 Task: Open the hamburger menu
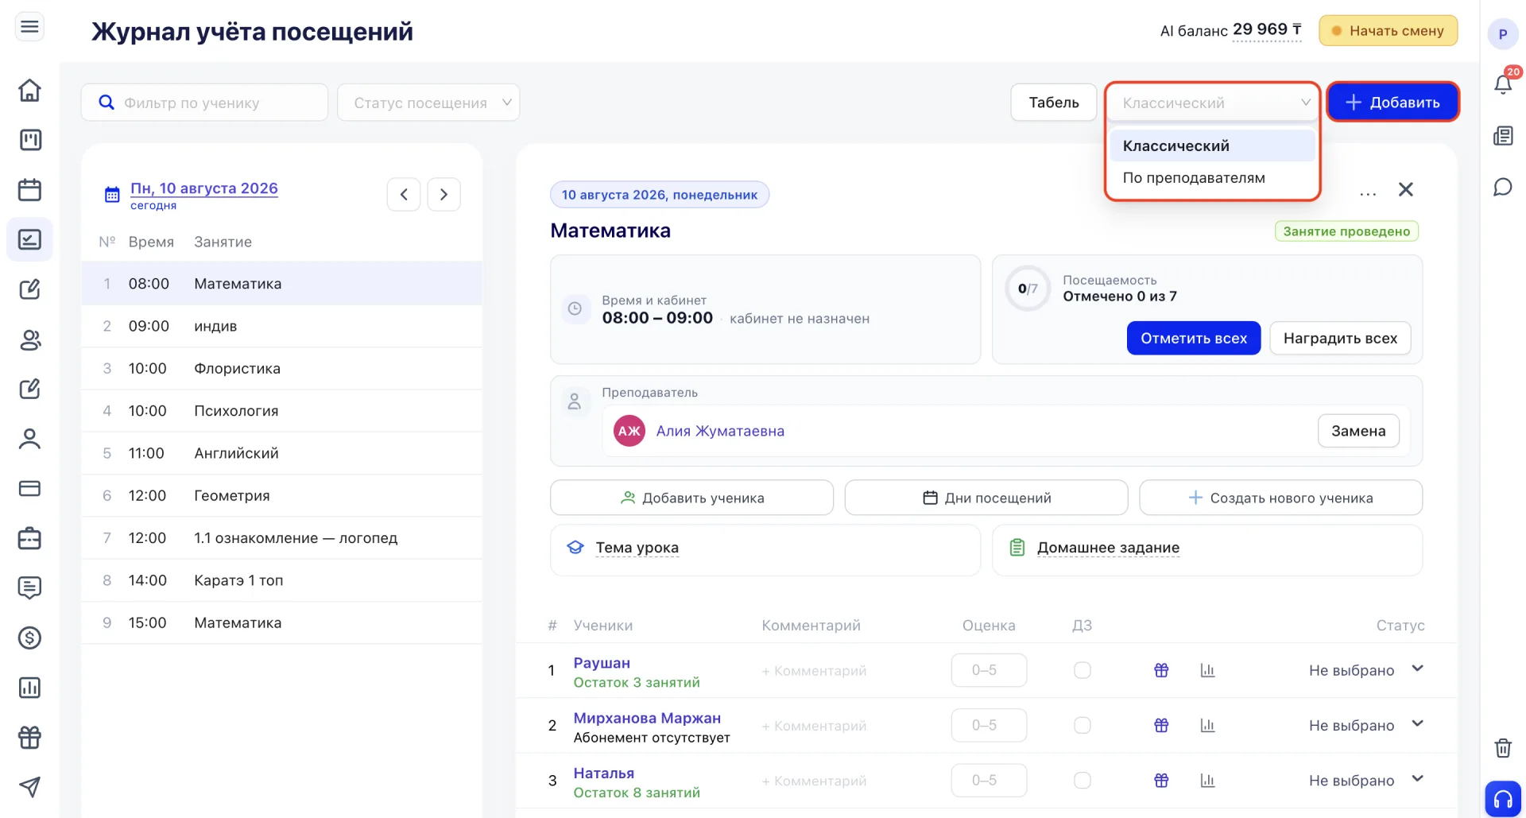click(29, 27)
